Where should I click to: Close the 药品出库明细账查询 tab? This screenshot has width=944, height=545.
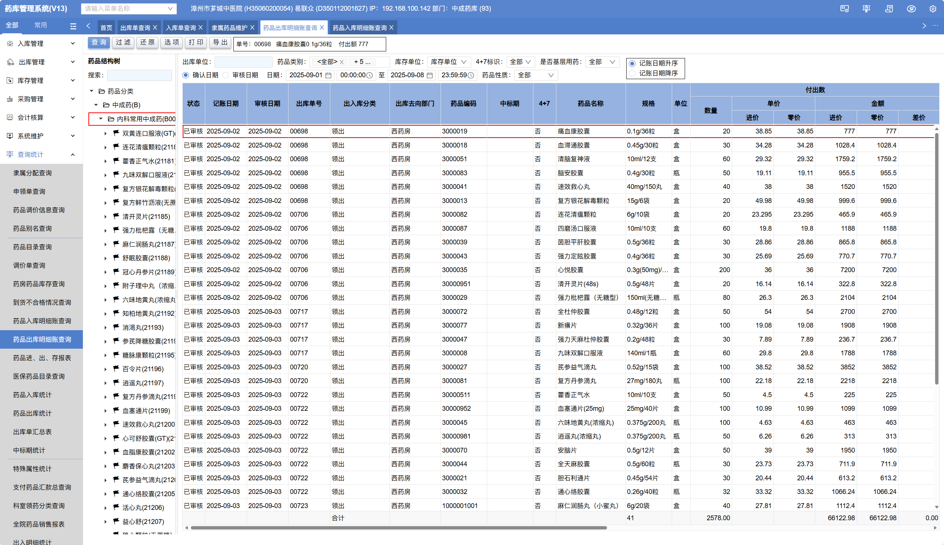coord(322,28)
